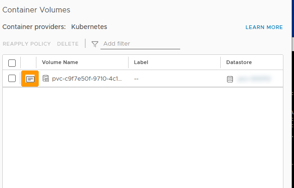Open the pvc-c9f7e50f-9710-4c1 volume name
The image size is (294, 188).
point(87,79)
